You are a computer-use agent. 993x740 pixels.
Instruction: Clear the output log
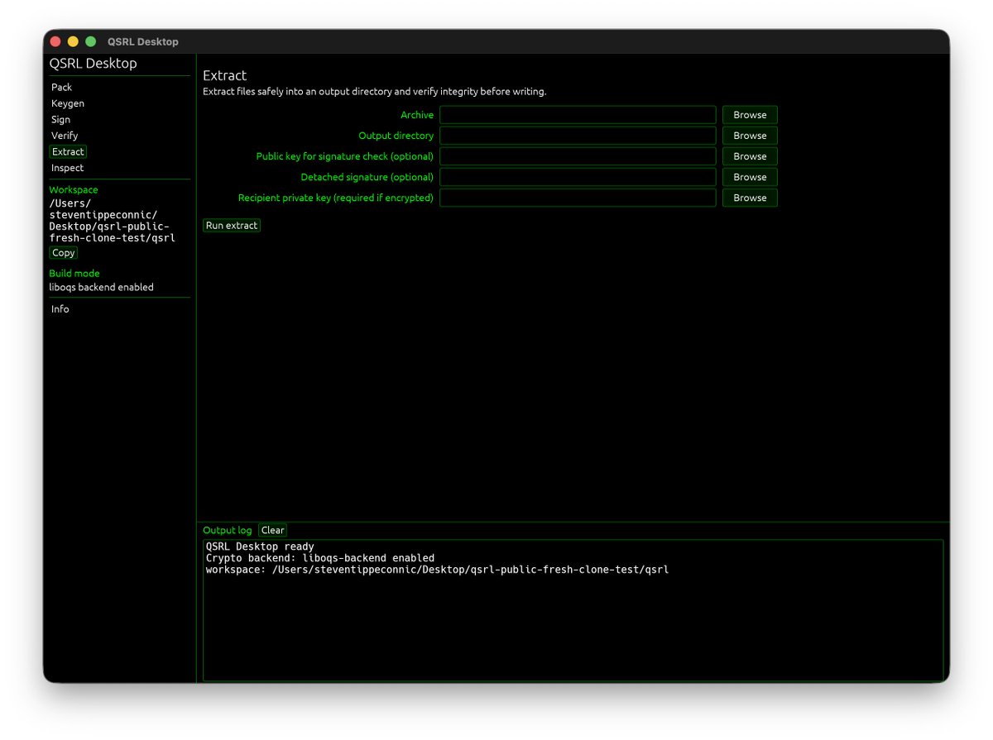[x=272, y=530]
